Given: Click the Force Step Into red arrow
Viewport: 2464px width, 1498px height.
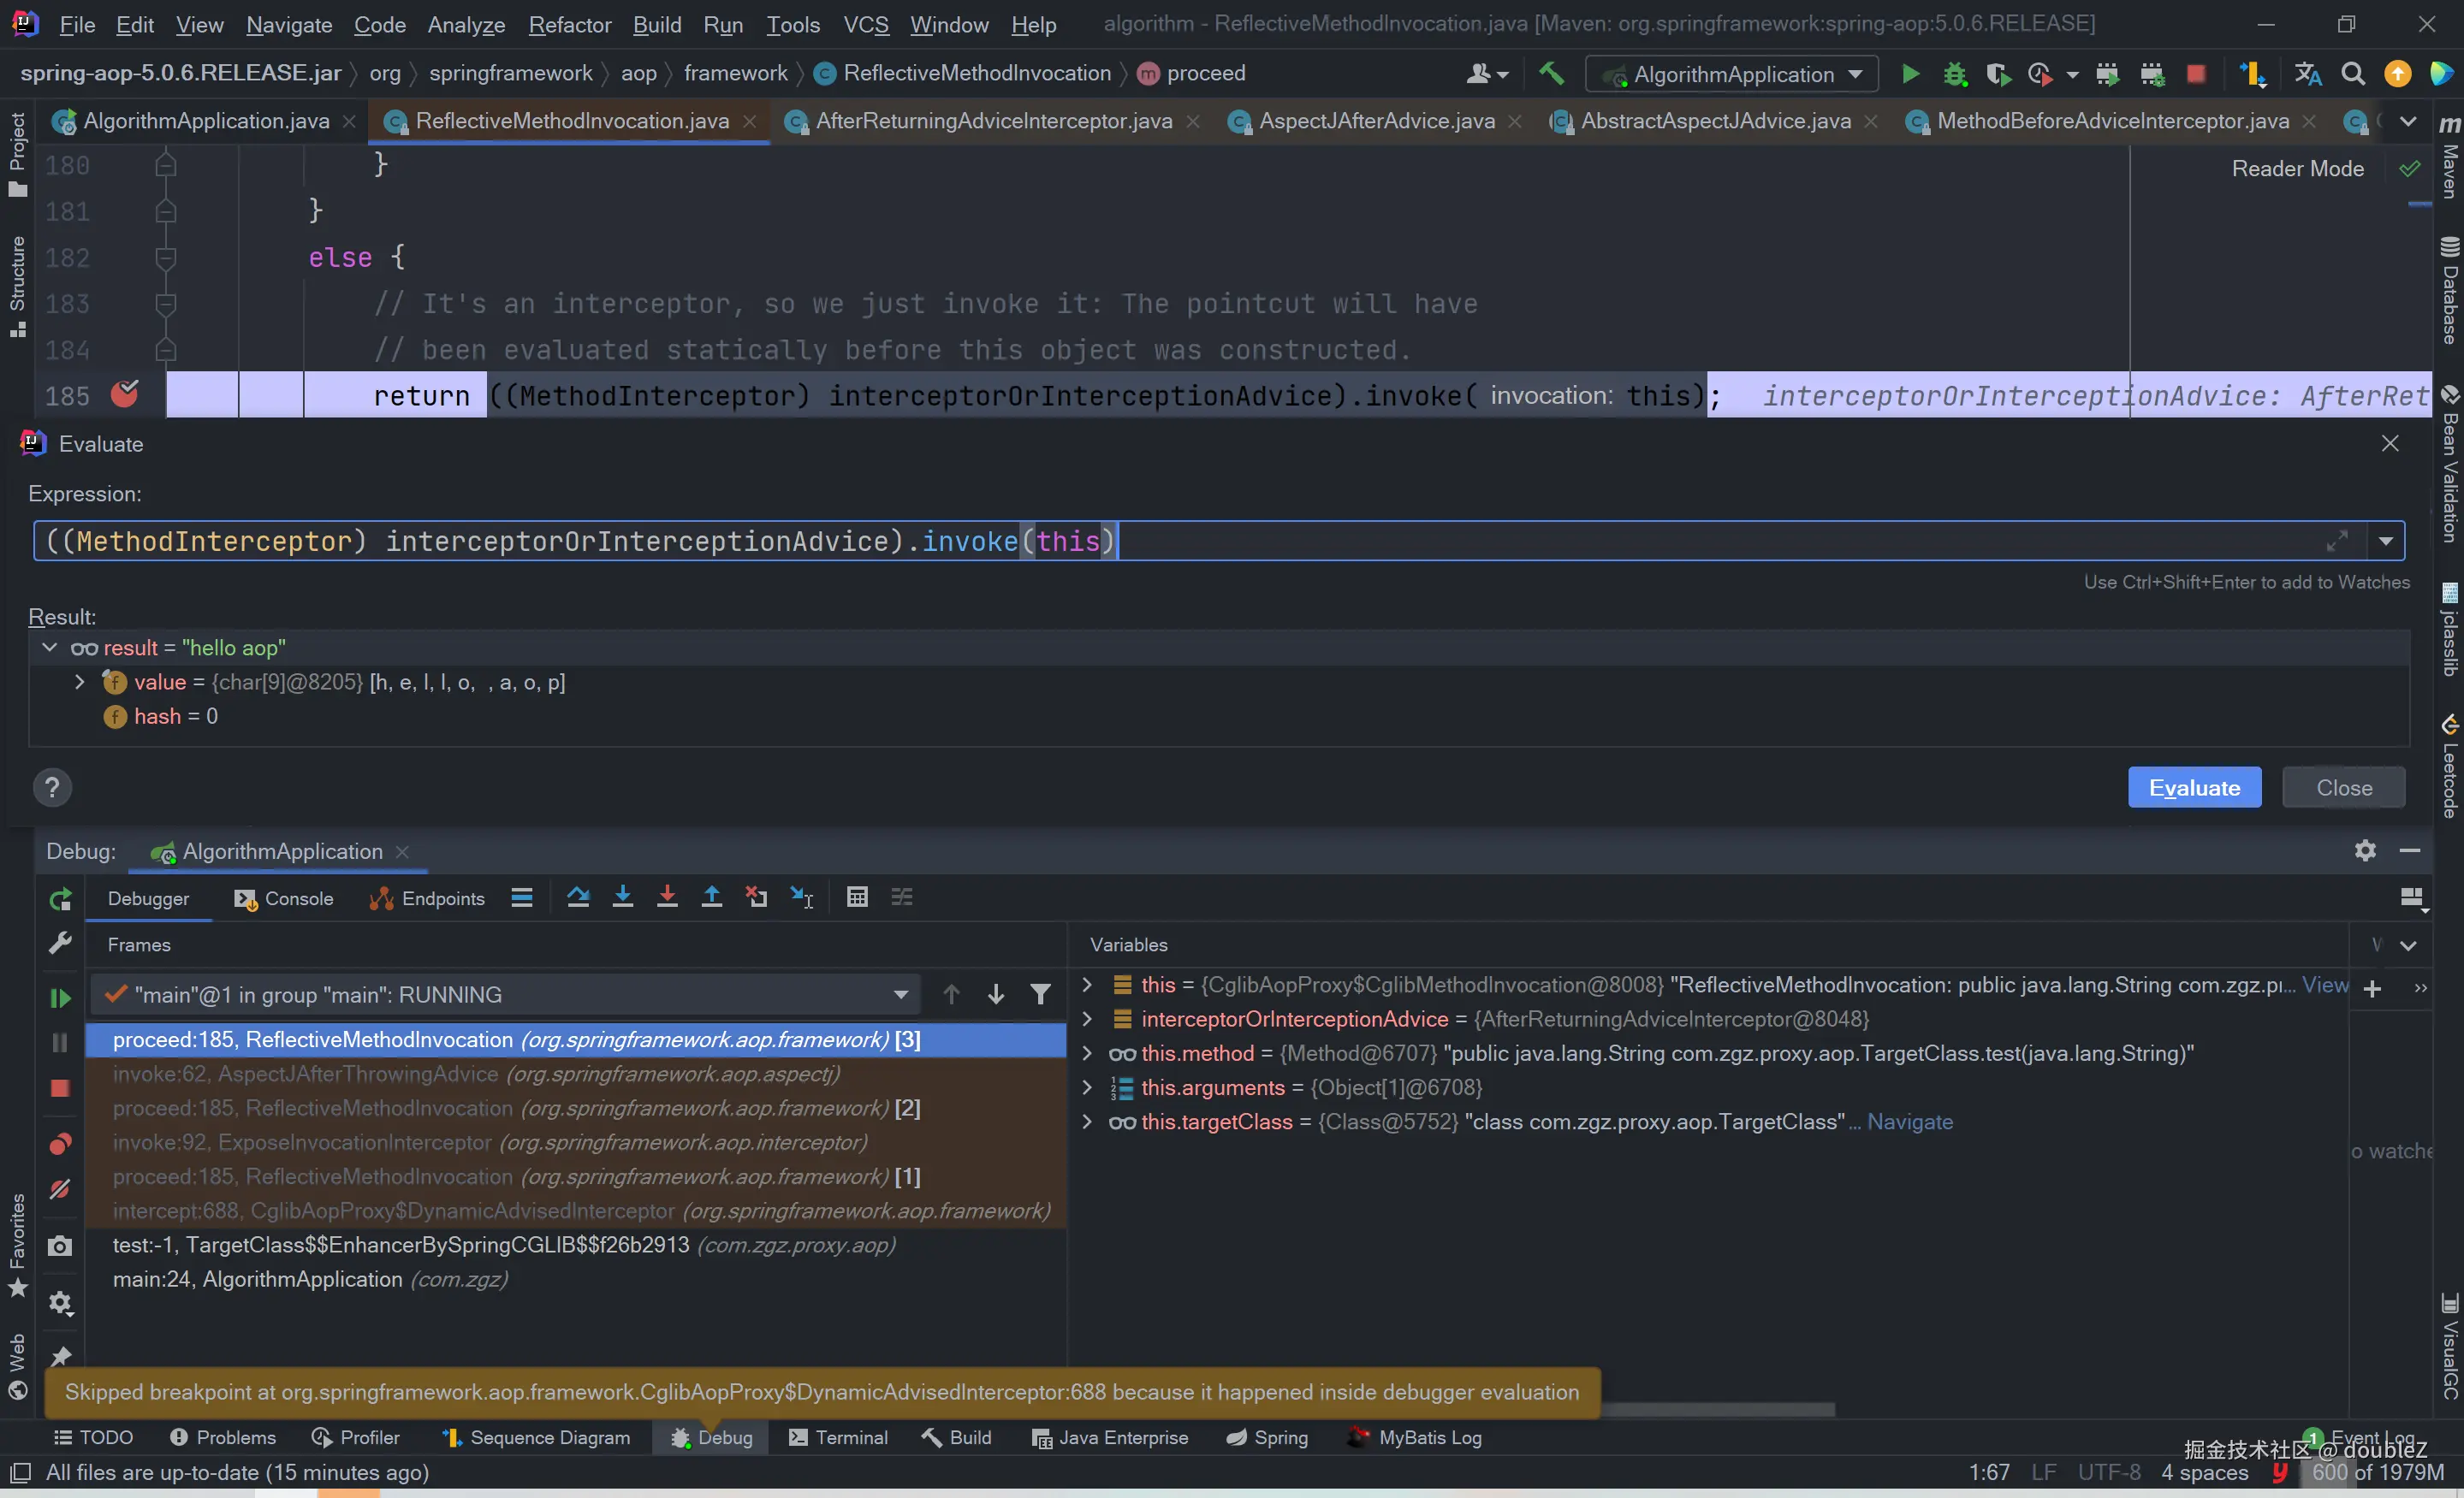Looking at the screenshot, I should (x=667, y=897).
